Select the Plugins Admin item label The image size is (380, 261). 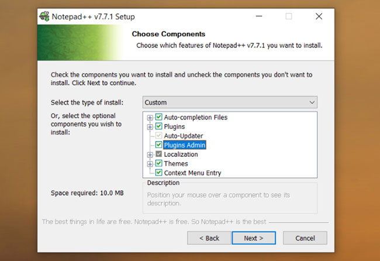click(185, 145)
